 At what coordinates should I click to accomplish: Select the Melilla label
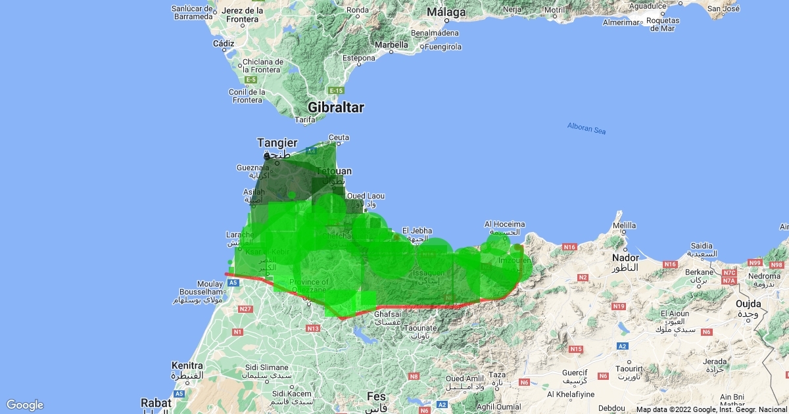(x=624, y=225)
